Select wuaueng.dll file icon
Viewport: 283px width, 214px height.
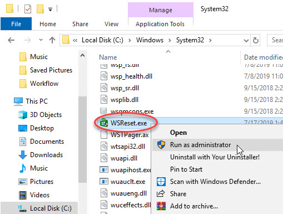[104, 193]
